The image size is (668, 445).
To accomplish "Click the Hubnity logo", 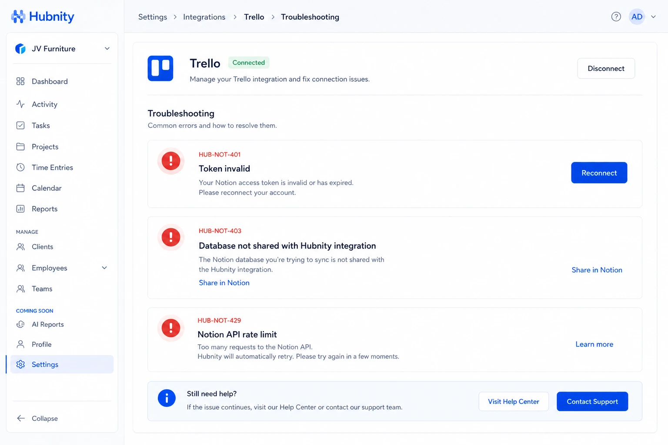I will click(x=43, y=17).
